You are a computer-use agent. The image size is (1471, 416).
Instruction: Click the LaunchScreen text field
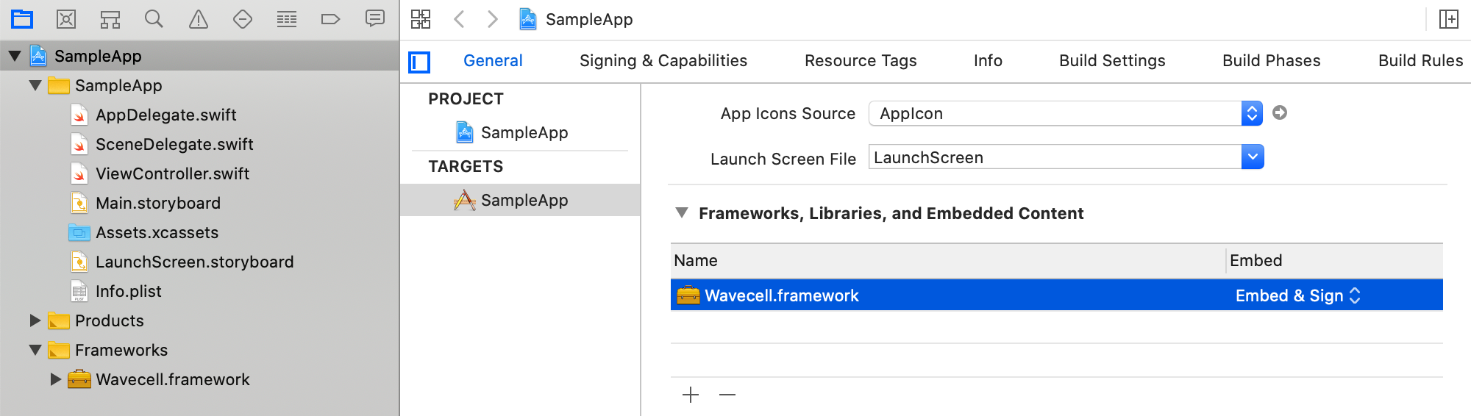click(1055, 157)
